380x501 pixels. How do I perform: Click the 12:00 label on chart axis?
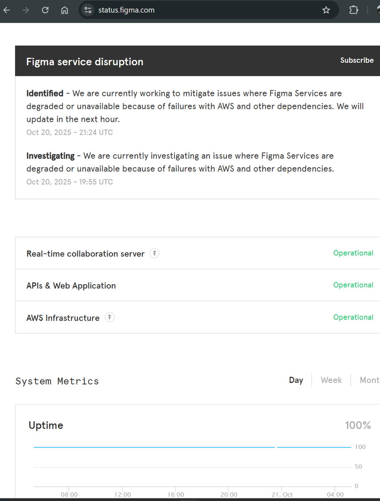pos(122,494)
